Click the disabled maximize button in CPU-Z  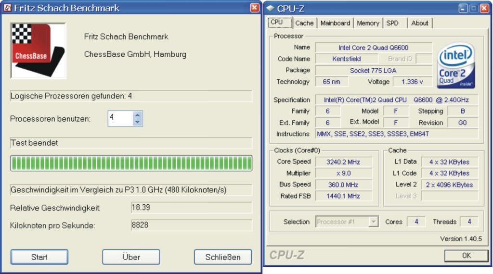tap(474, 9)
